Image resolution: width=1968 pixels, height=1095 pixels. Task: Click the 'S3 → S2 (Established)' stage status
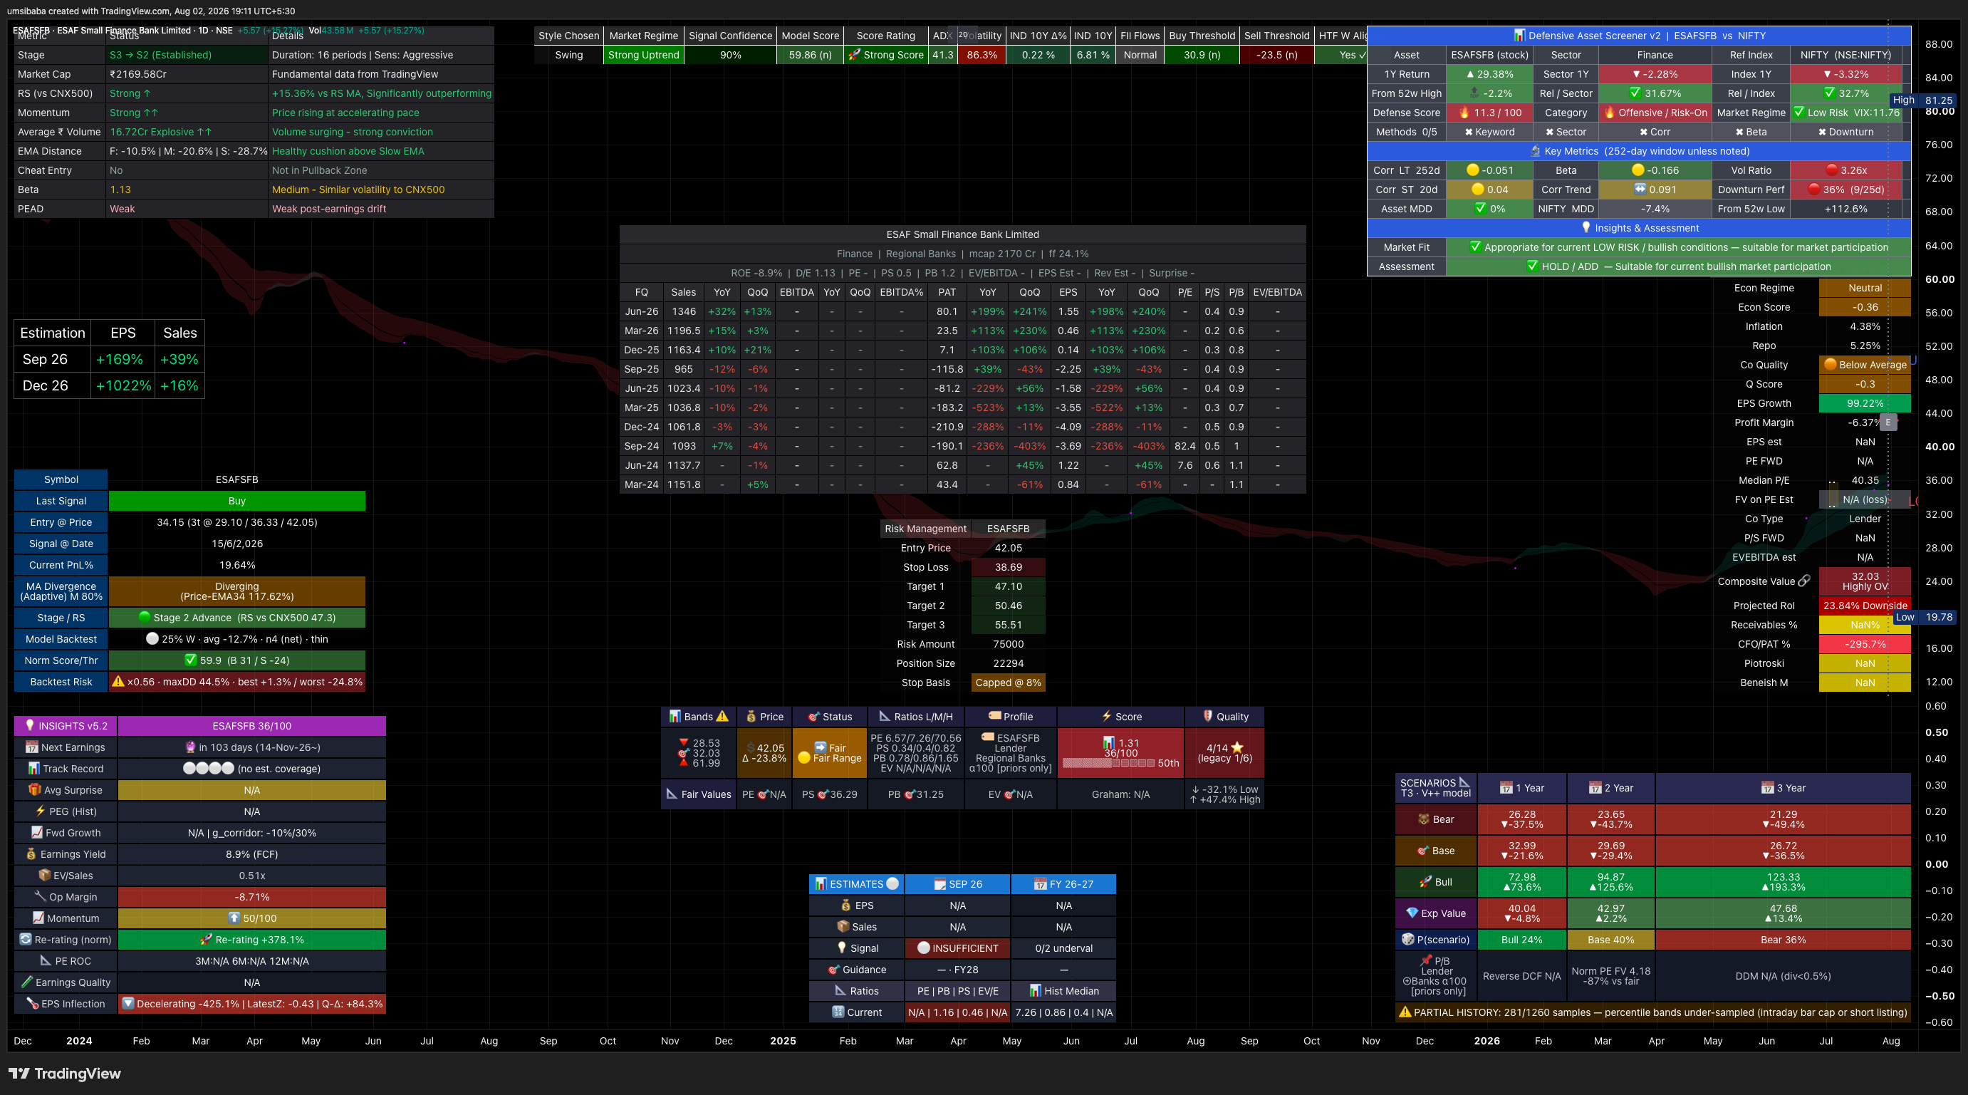click(x=160, y=55)
